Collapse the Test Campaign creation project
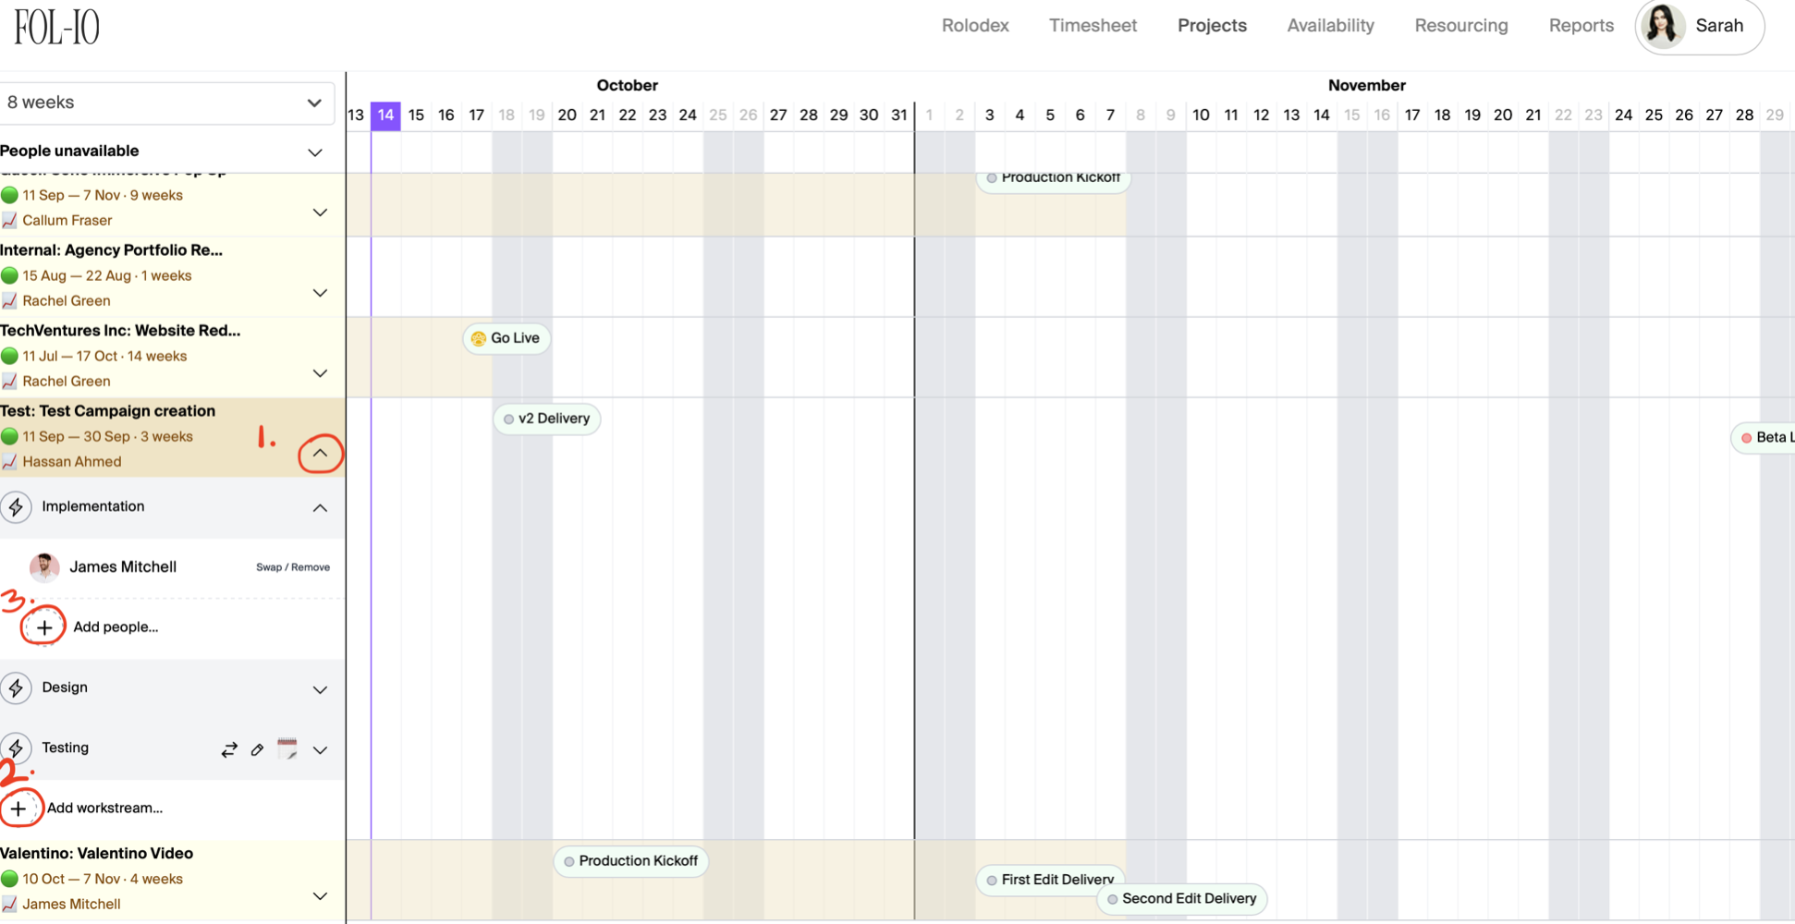Image resolution: width=1795 pixels, height=924 pixels. click(x=320, y=454)
